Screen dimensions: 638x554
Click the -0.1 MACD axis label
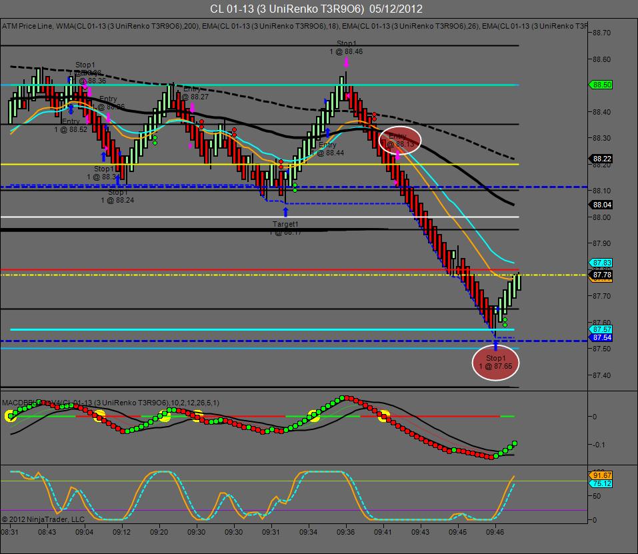(598, 445)
